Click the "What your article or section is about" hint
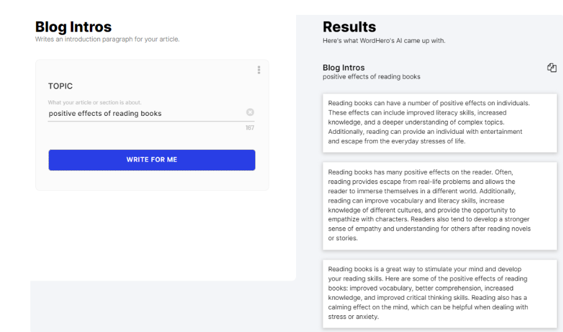The height and width of the screenshot is (332, 563). click(95, 102)
